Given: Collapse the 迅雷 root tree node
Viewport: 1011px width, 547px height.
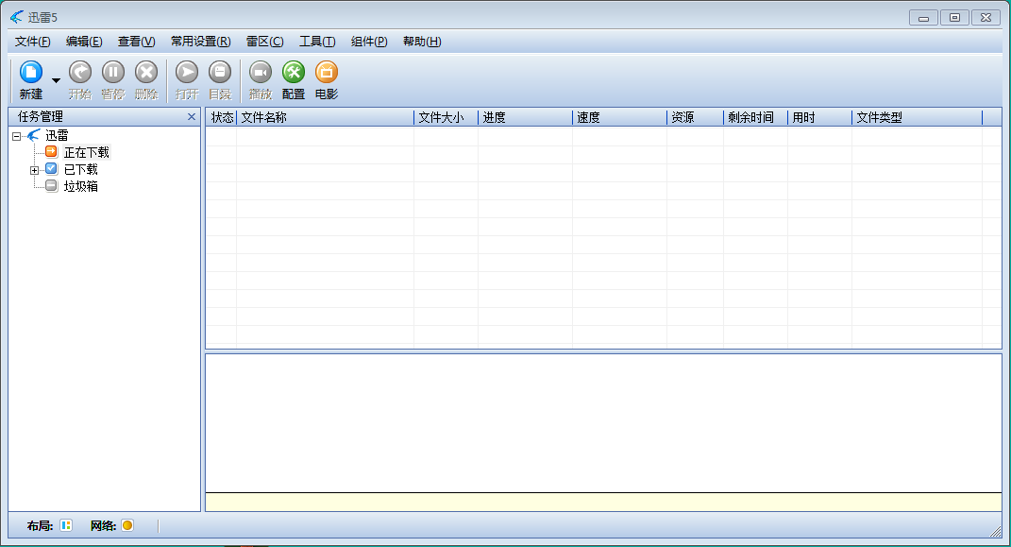Looking at the screenshot, I should [x=17, y=136].
